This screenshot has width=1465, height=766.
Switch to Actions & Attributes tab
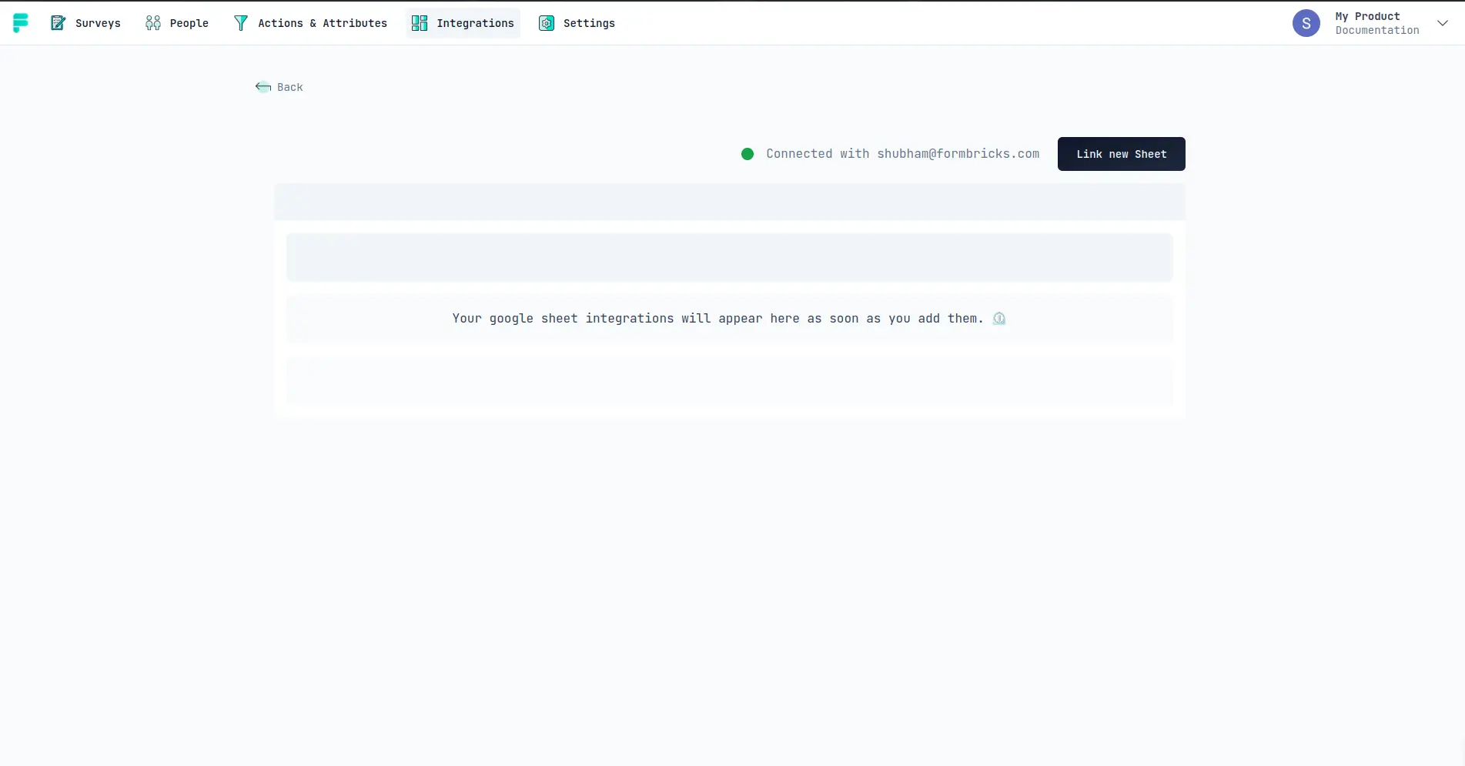(322, 23)
